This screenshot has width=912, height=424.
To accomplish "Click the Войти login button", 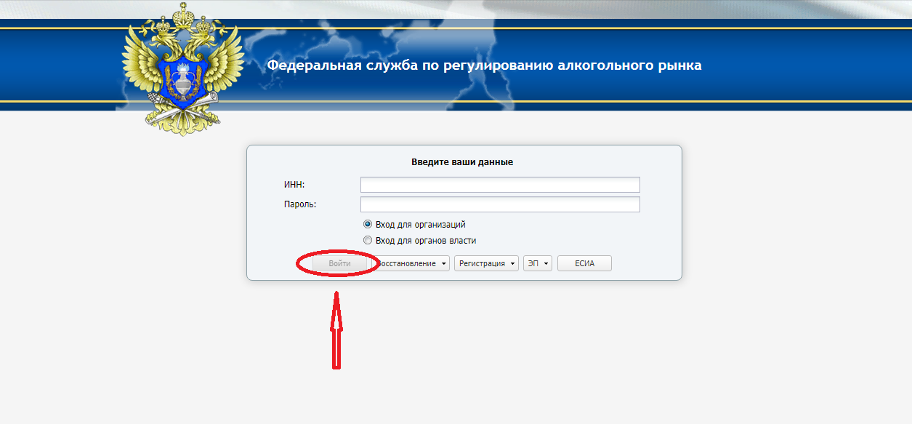I will coord(339,263).
